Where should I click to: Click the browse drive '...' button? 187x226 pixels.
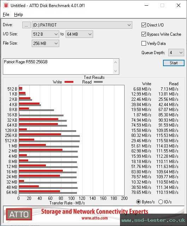click(26, 25)
